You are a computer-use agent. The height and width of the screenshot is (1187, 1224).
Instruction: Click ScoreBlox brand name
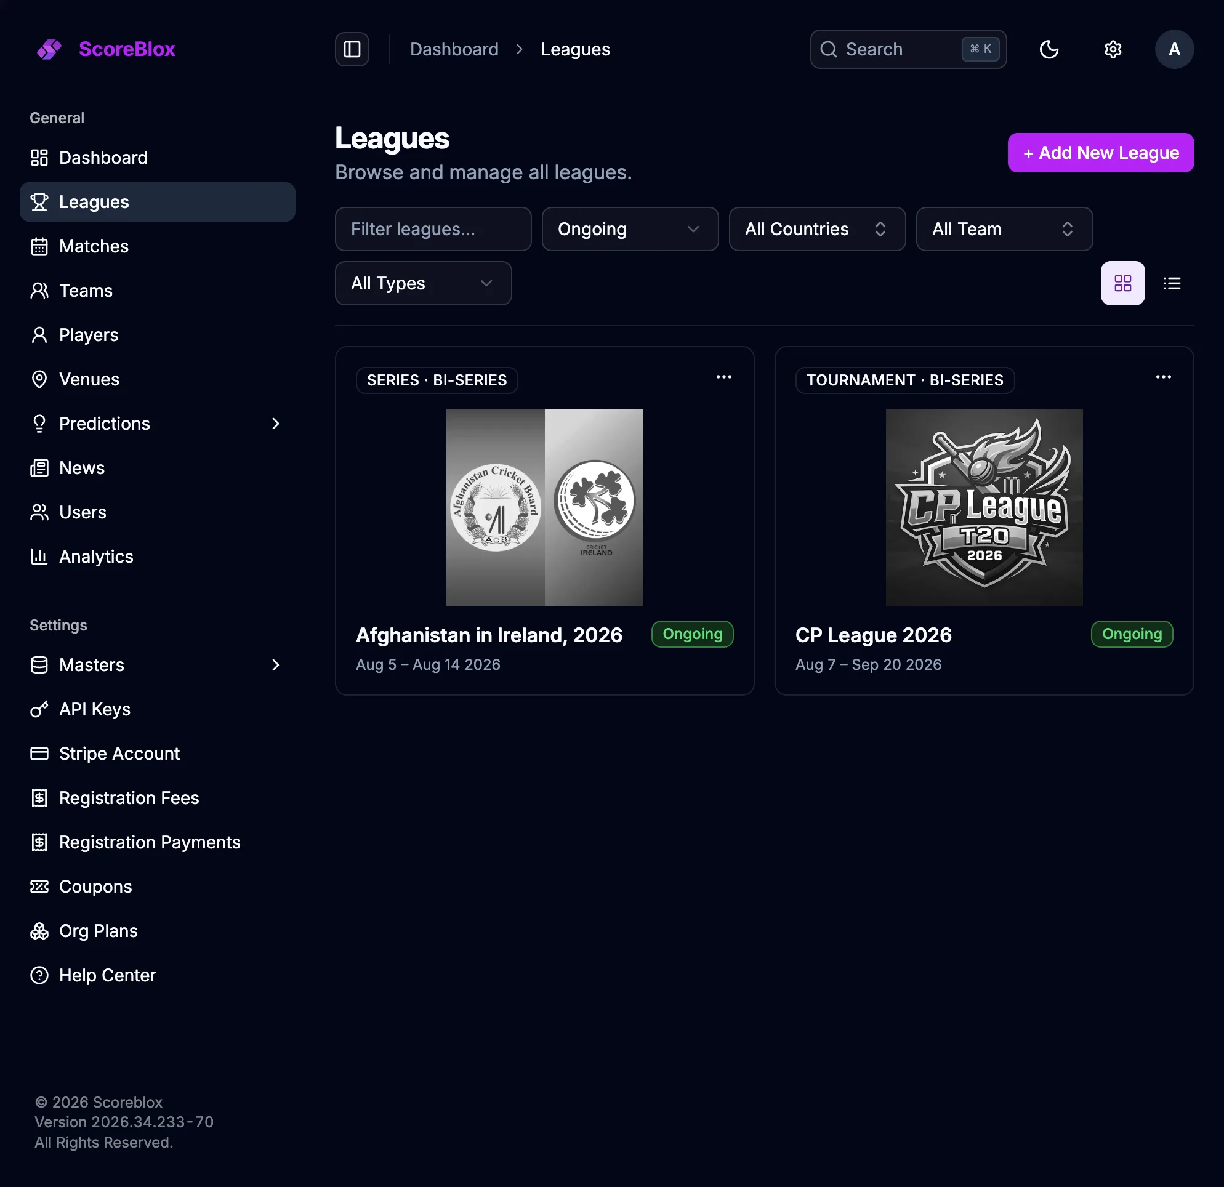coord(127,49)
